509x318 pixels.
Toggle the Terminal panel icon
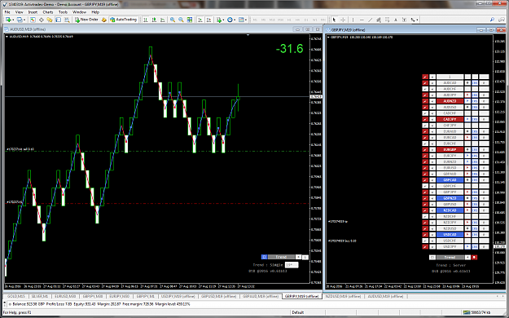pyautogui.click(x=58, y=20)
